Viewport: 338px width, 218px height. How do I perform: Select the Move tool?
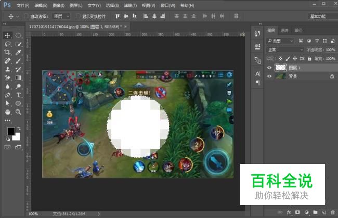[x=7, y=35]
